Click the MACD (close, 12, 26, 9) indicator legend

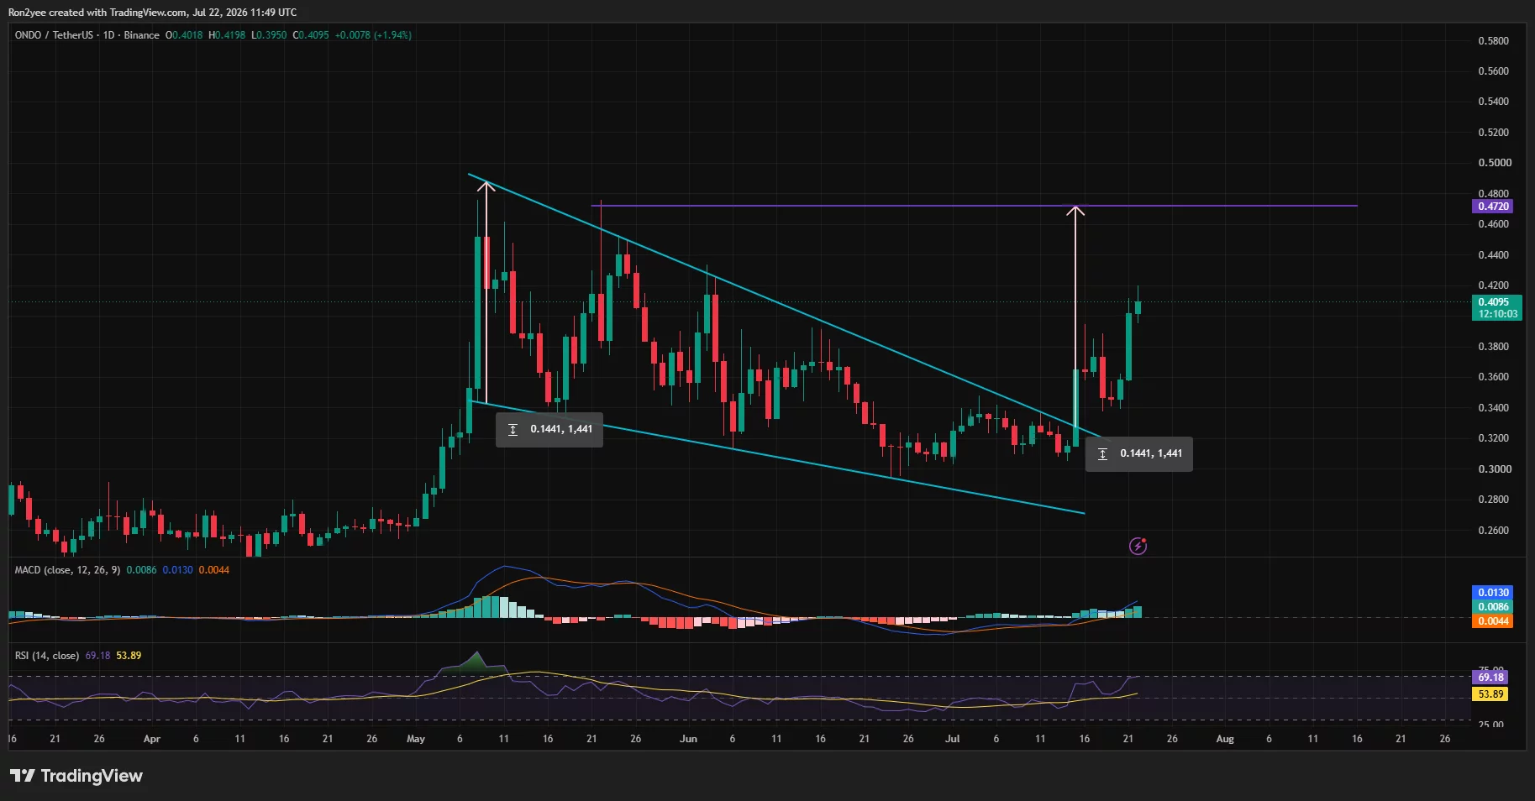(67, 570)
